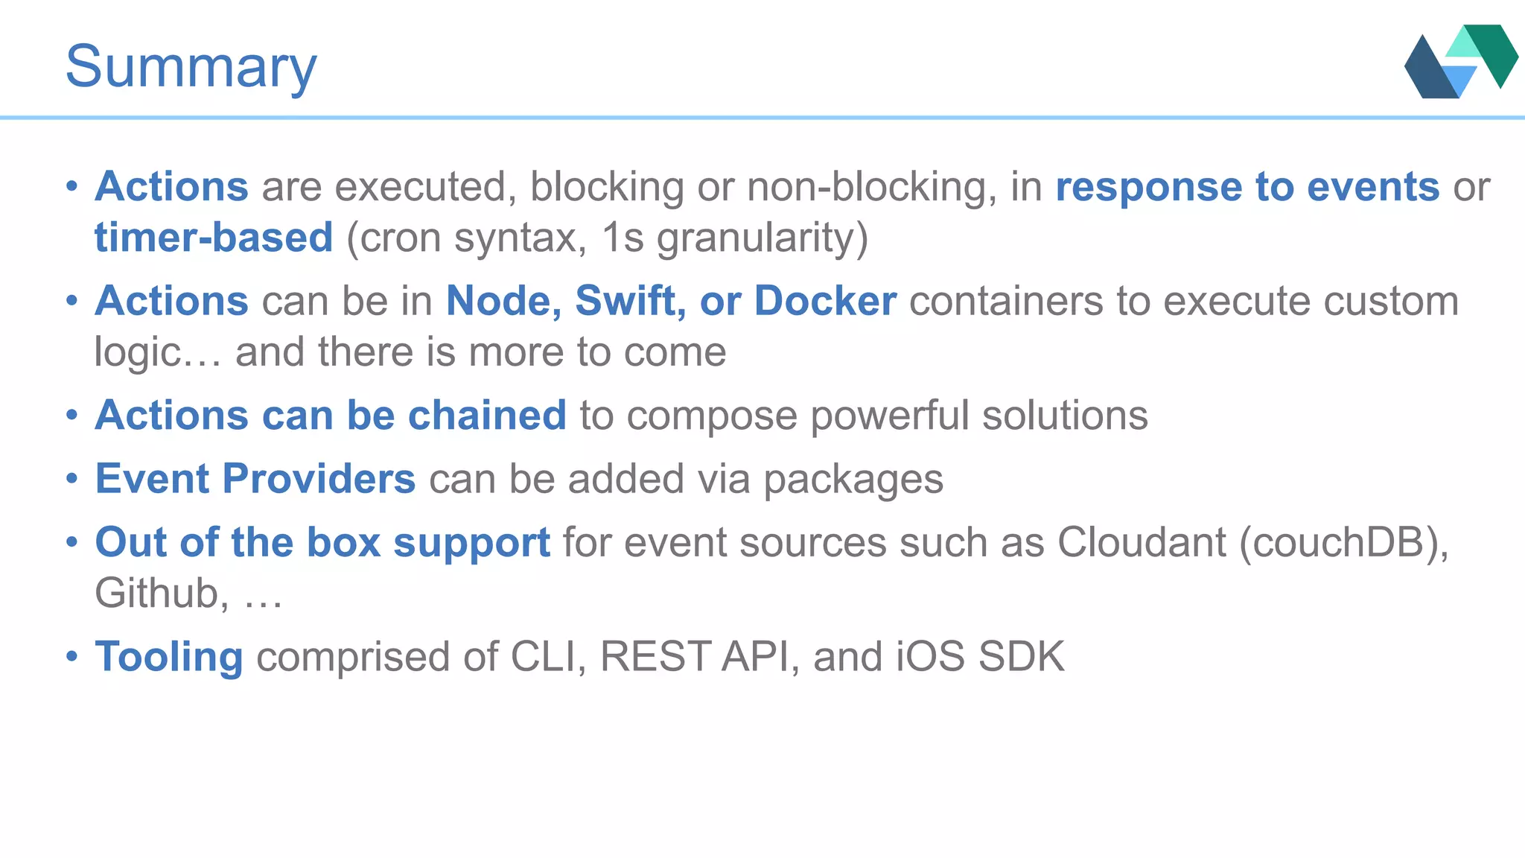Click the bold 'response to events' text
Image resolution: width=1525 pixels, height=858 pixels.
[1247, 186]
